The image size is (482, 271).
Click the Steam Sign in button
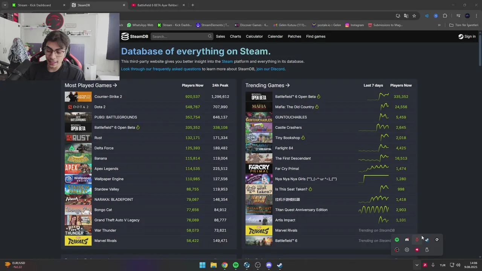pos(467,37)
